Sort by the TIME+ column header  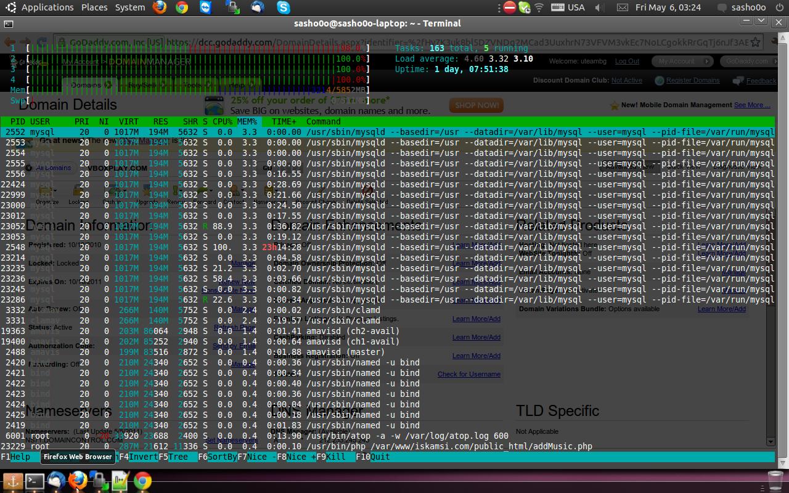[x=284, y=121]
